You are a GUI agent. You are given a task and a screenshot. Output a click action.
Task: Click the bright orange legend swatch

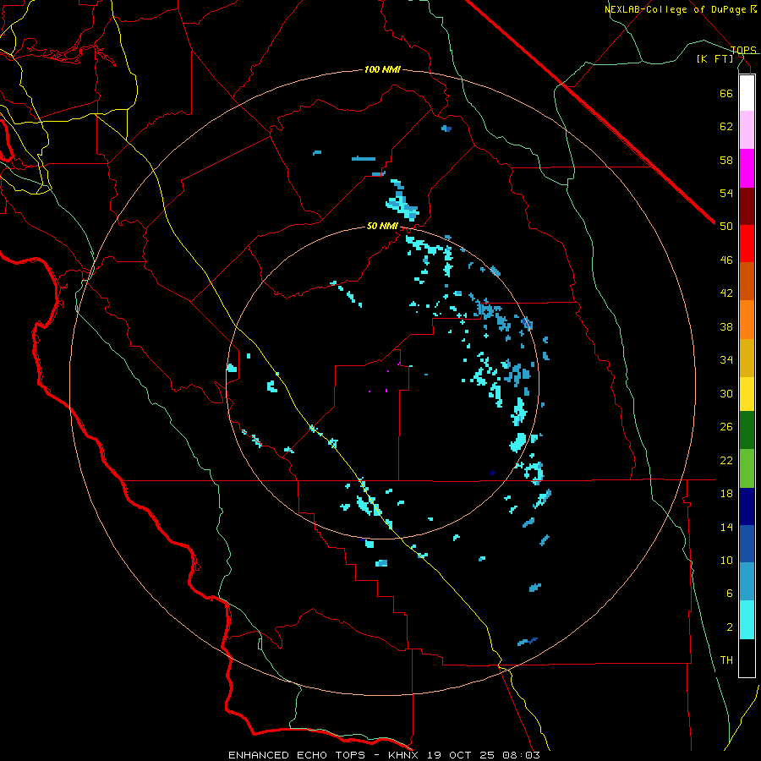[747, 320]
